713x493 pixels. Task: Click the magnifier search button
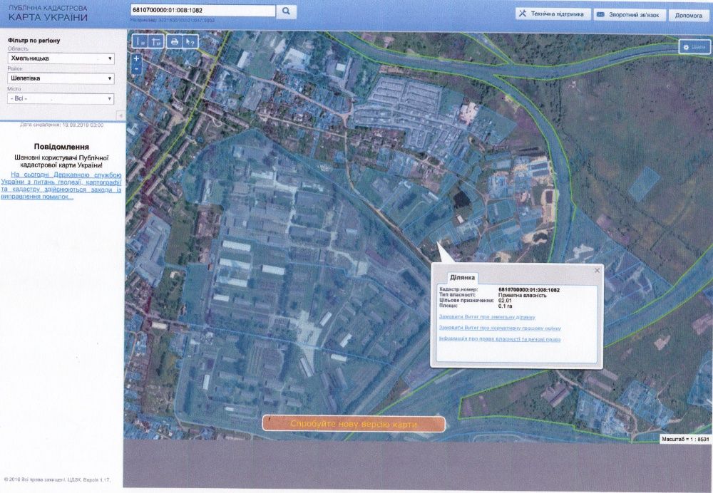(286, 11)
